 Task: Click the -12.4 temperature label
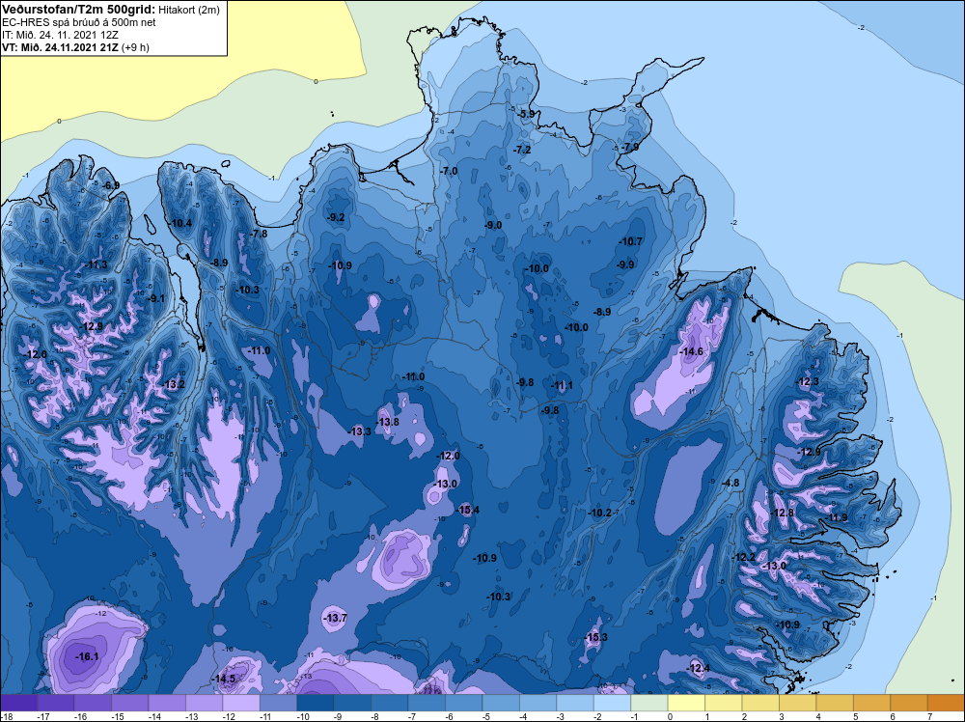coord(698,669)
